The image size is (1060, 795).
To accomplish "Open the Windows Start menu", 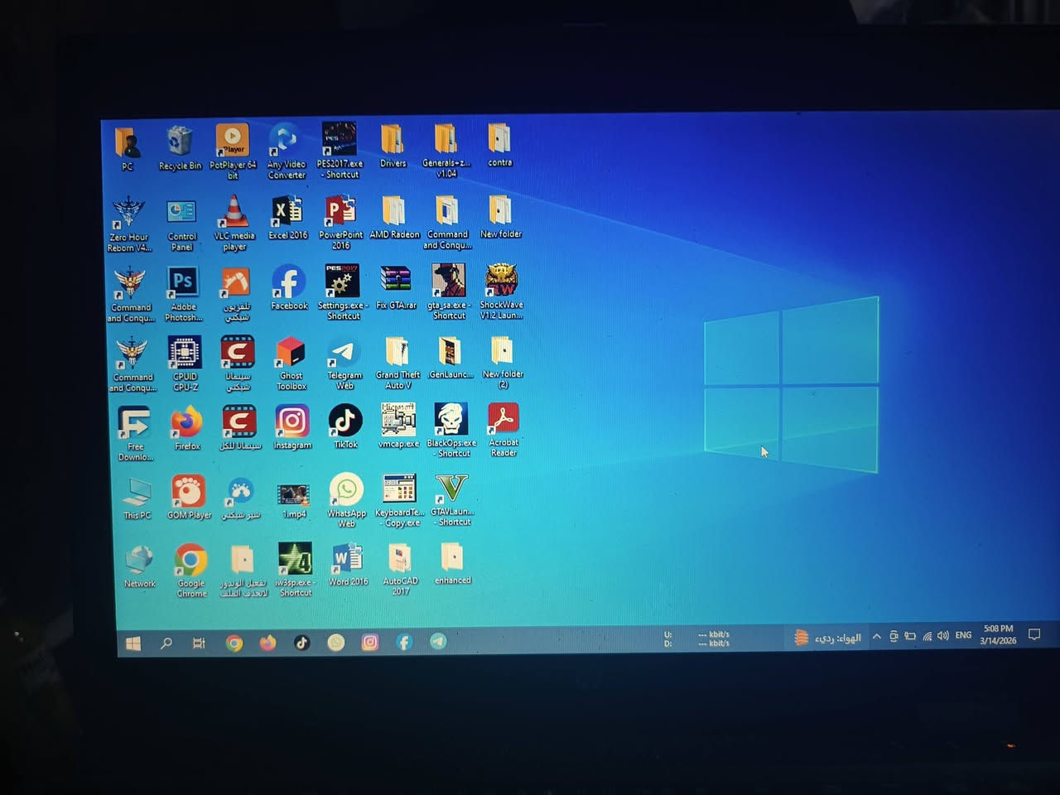I will 132,643.
